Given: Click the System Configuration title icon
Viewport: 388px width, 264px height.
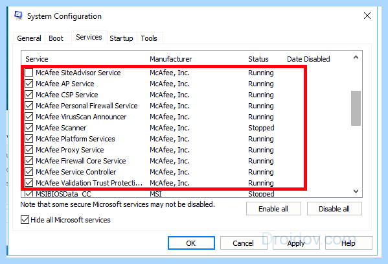Looking at the screenshot, I should point(19,16).
